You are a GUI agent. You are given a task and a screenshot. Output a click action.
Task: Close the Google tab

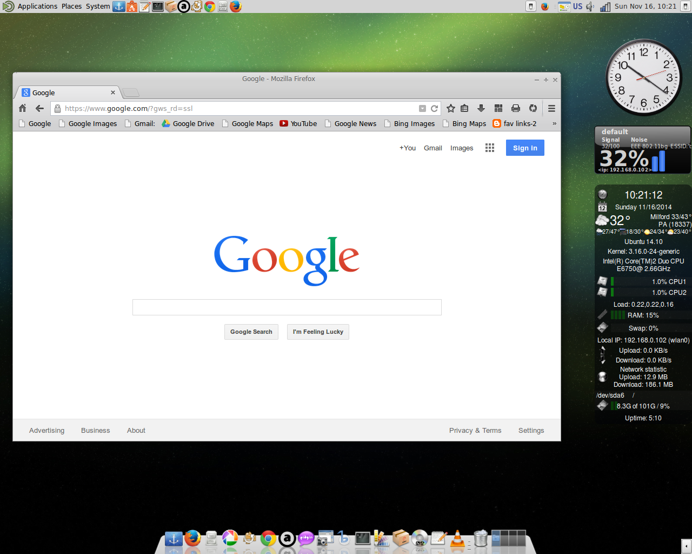113,93
